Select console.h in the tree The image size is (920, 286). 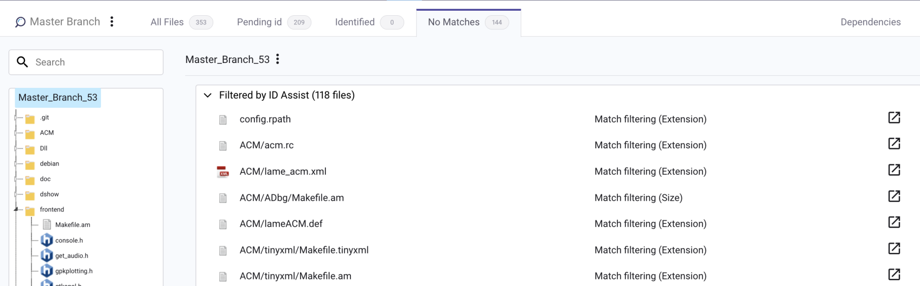coord(69,240)
